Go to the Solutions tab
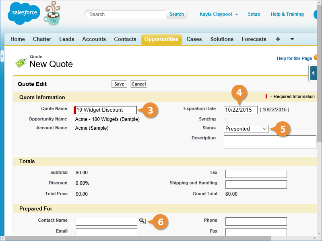322x241 pixels. point(222,39)
